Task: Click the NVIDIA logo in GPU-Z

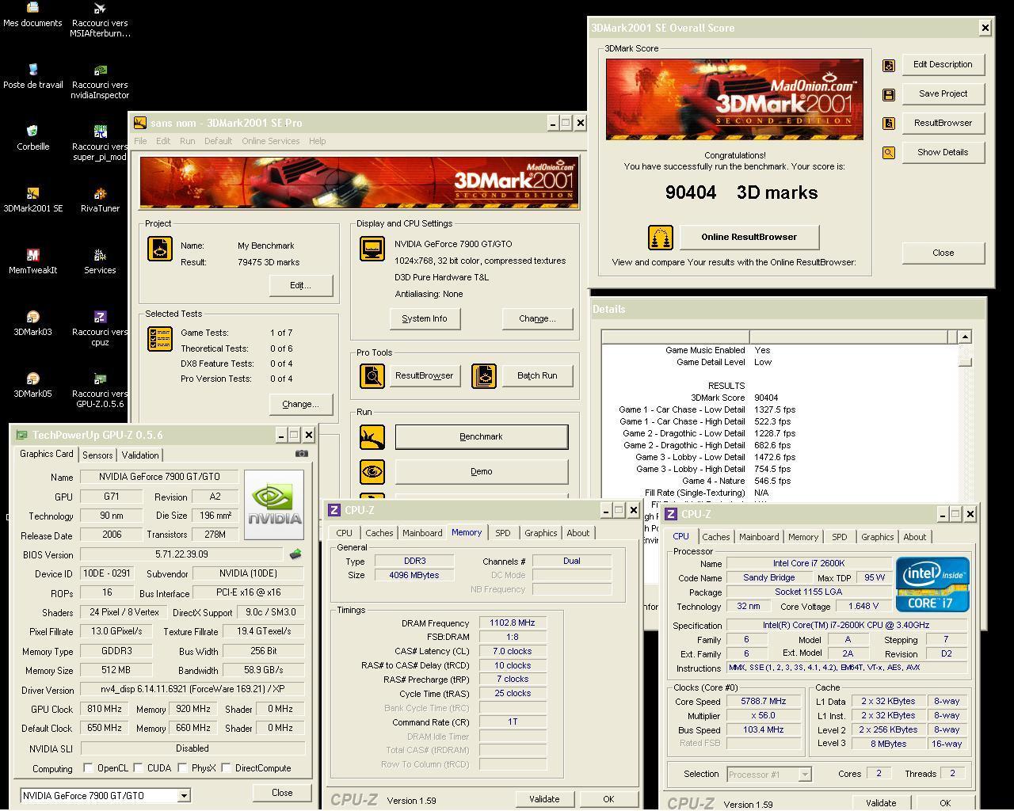Action: [274, 504]
